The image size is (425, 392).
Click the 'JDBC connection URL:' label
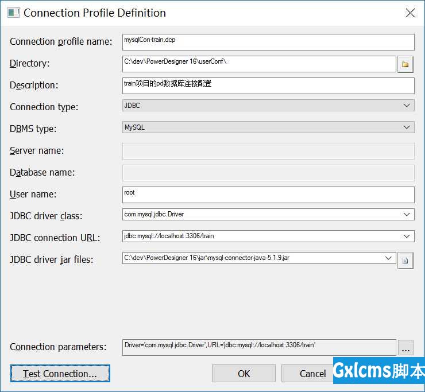pyautogui.click(x=55, y=238)
